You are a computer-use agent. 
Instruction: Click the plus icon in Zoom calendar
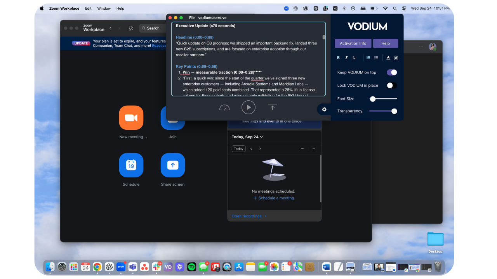click(x=314, y=149)
